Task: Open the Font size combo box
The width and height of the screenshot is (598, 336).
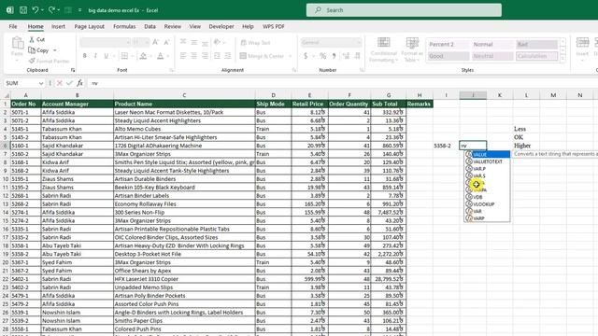Action: (140, 42)
